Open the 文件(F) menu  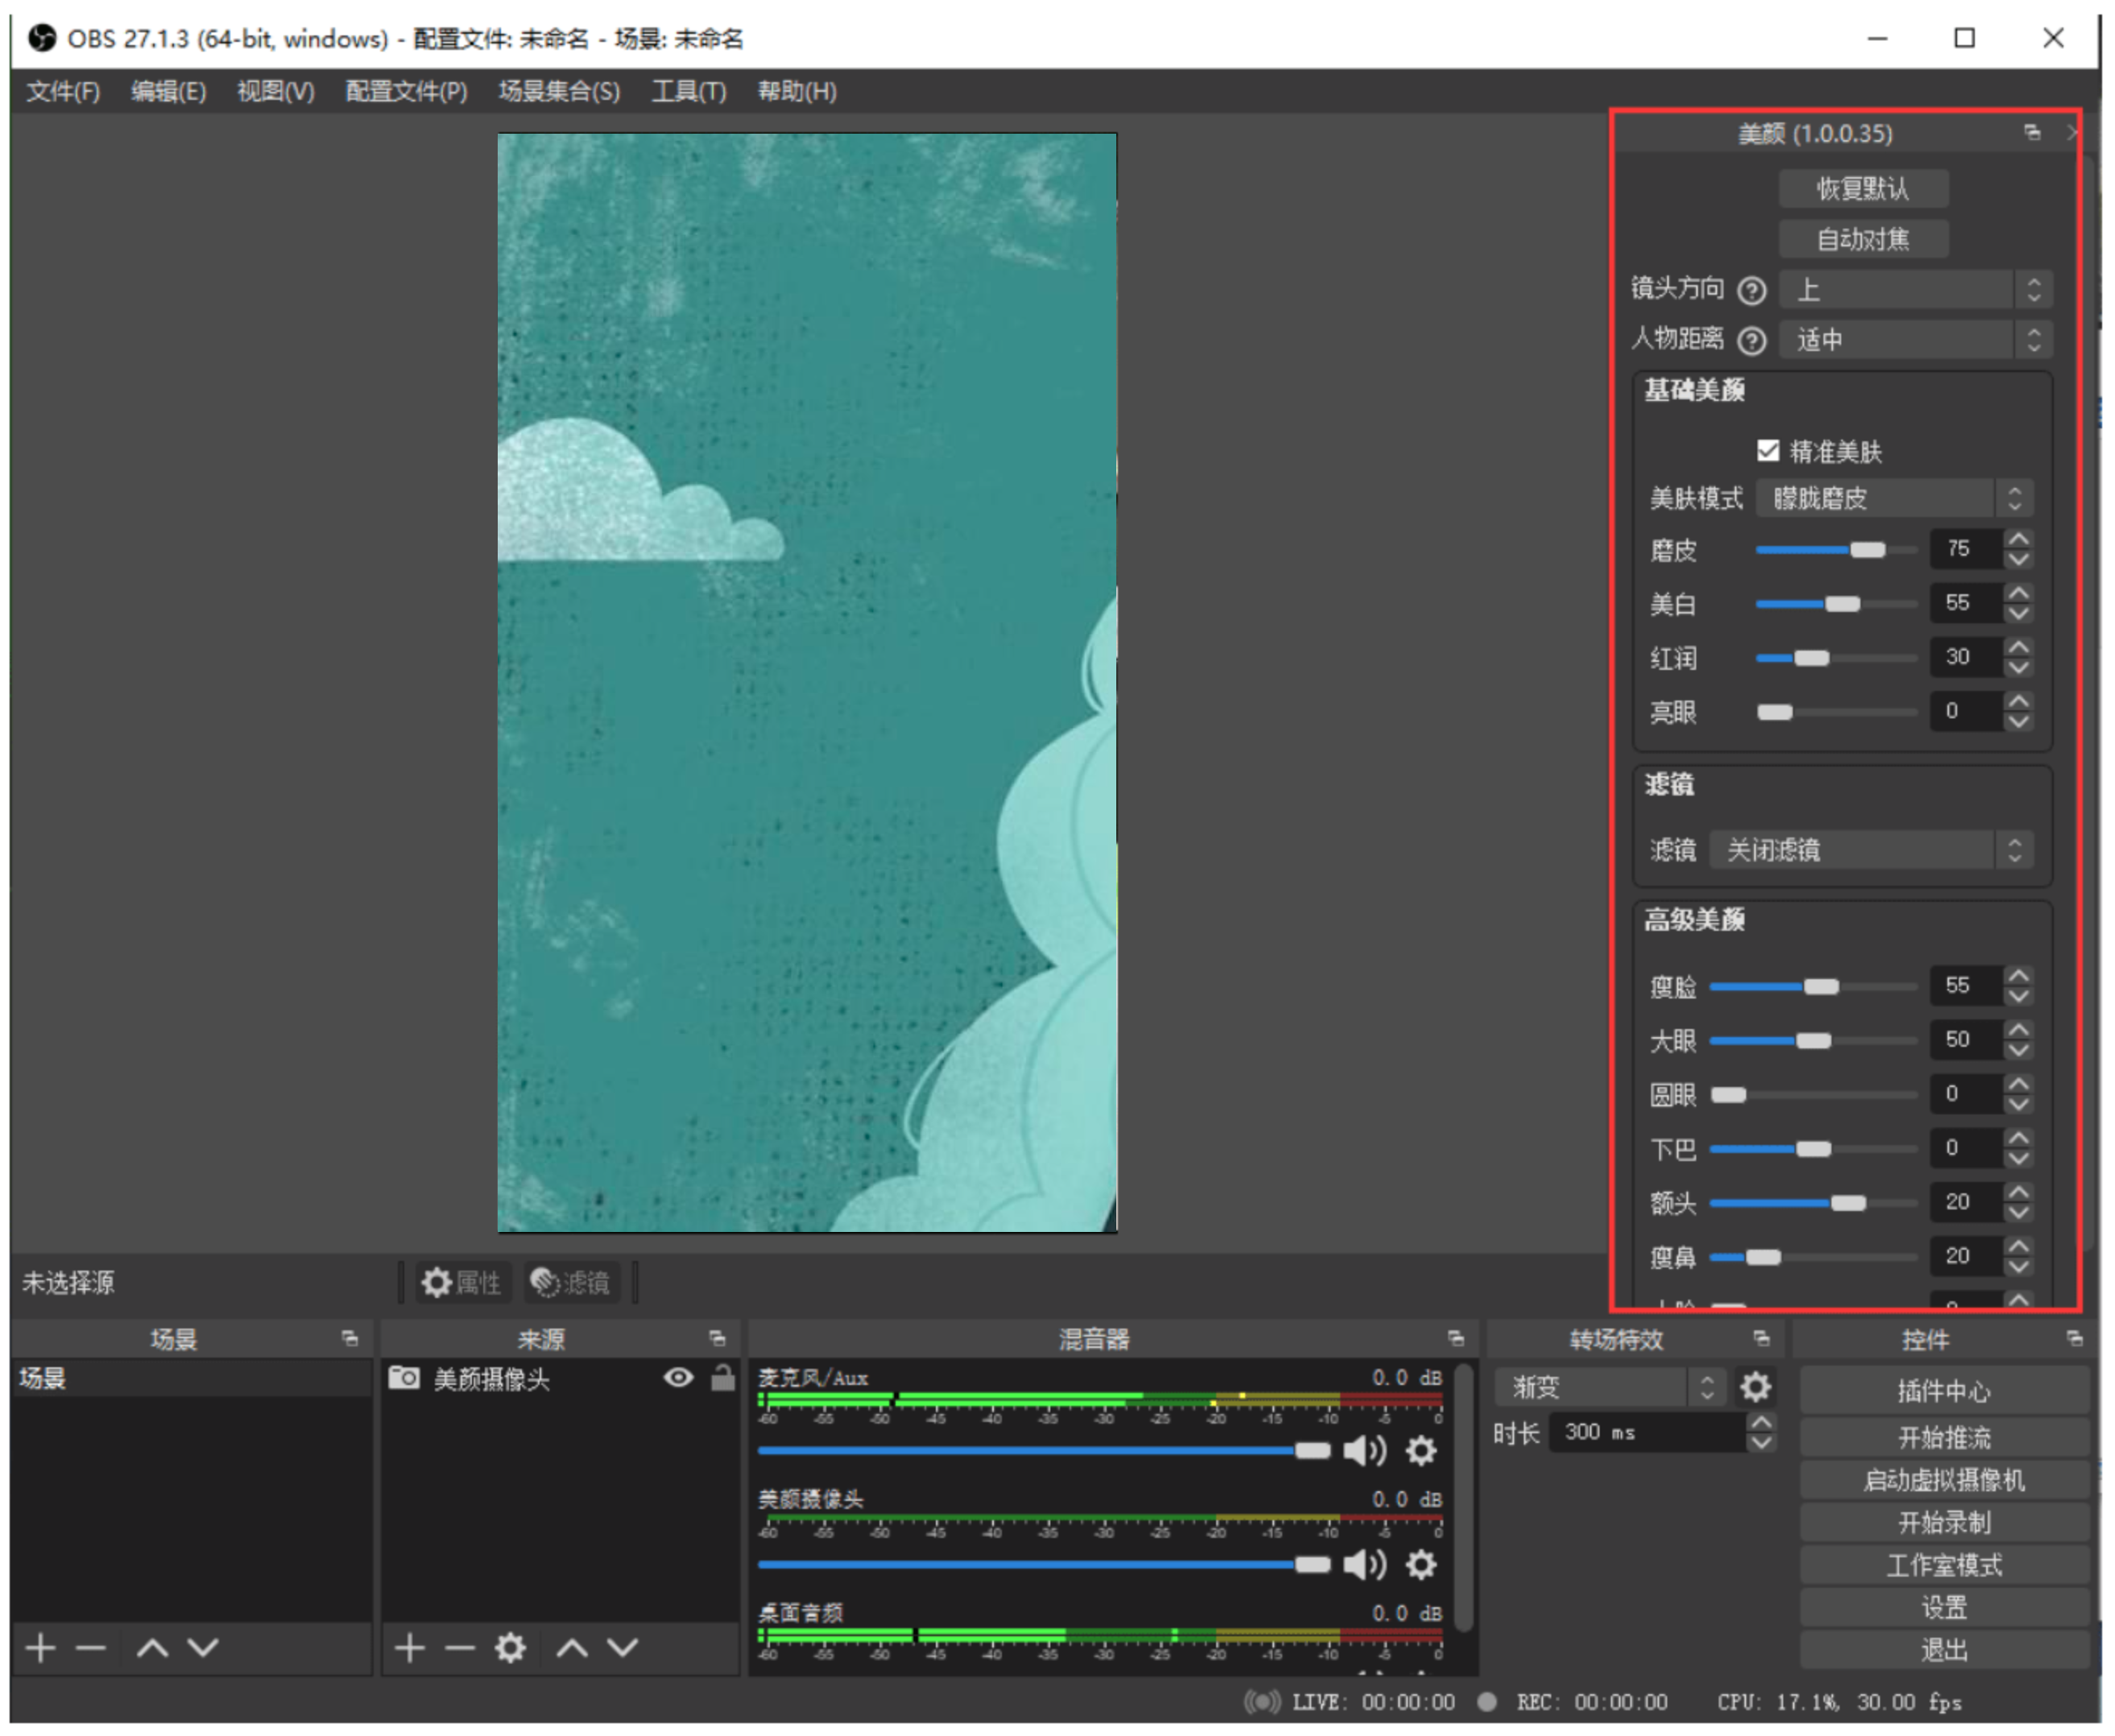click(63, 91)
